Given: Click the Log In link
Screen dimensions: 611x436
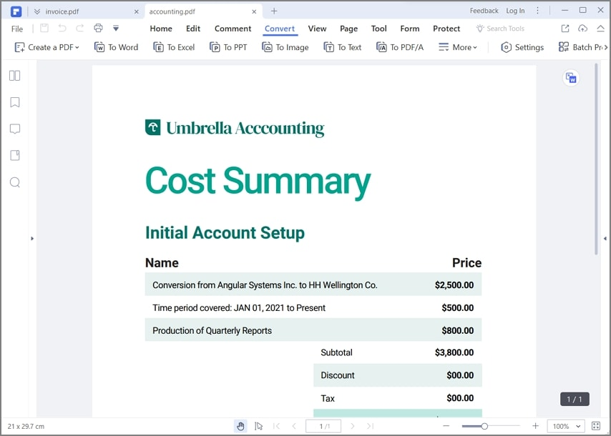Looking at the screenshot, I should coord(515,11).
